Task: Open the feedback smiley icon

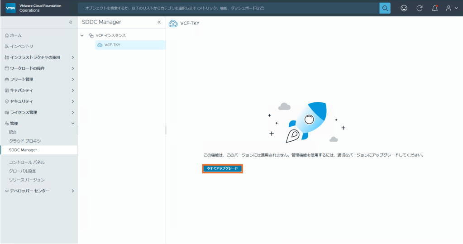Action: pos(404,8)
